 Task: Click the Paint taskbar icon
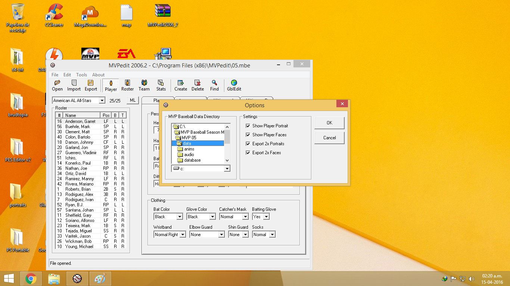(100, 278)
